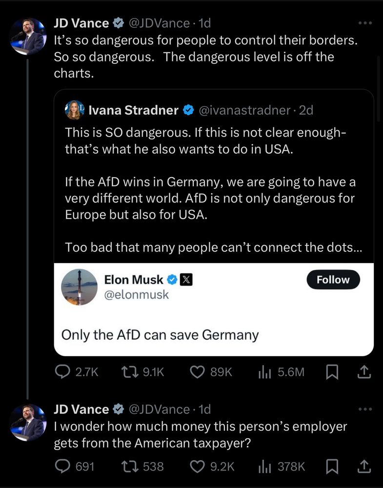Follow Elon Musk
Viewport: 383px width, 488px height.
point(333,280)
